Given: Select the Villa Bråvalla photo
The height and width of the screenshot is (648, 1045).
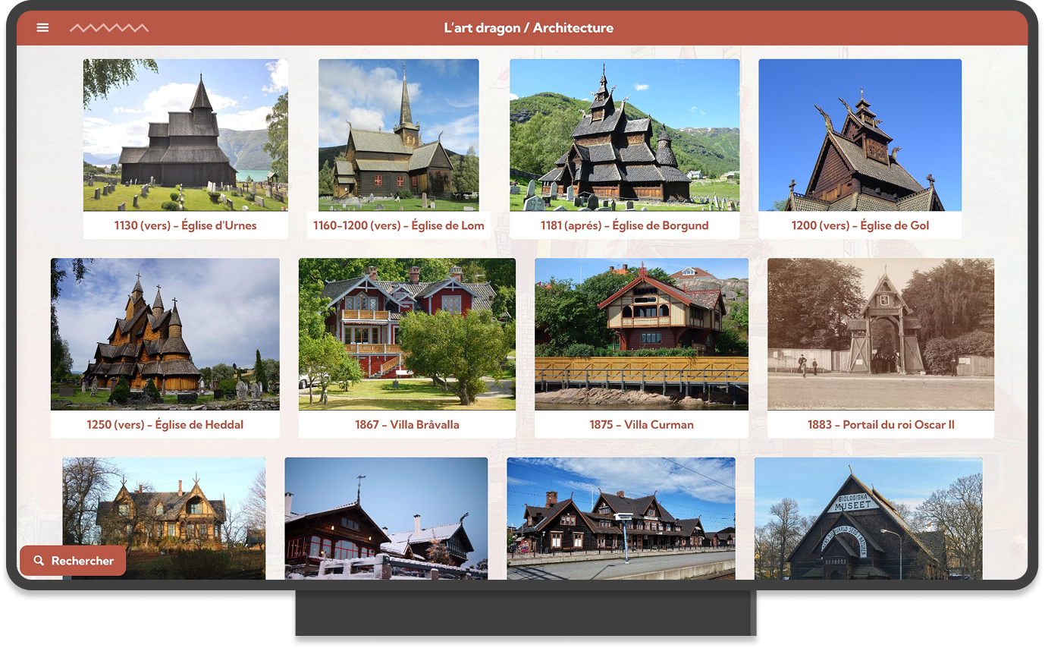Looking at the screenshot, I should click(x=406, y=334).
